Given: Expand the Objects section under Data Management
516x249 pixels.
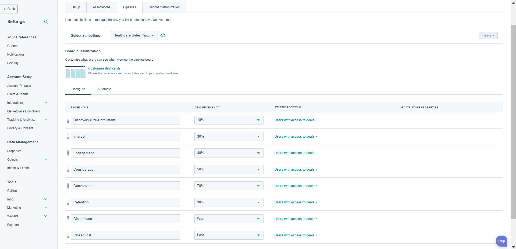Looking at the screenshot, I should (45, 159).
